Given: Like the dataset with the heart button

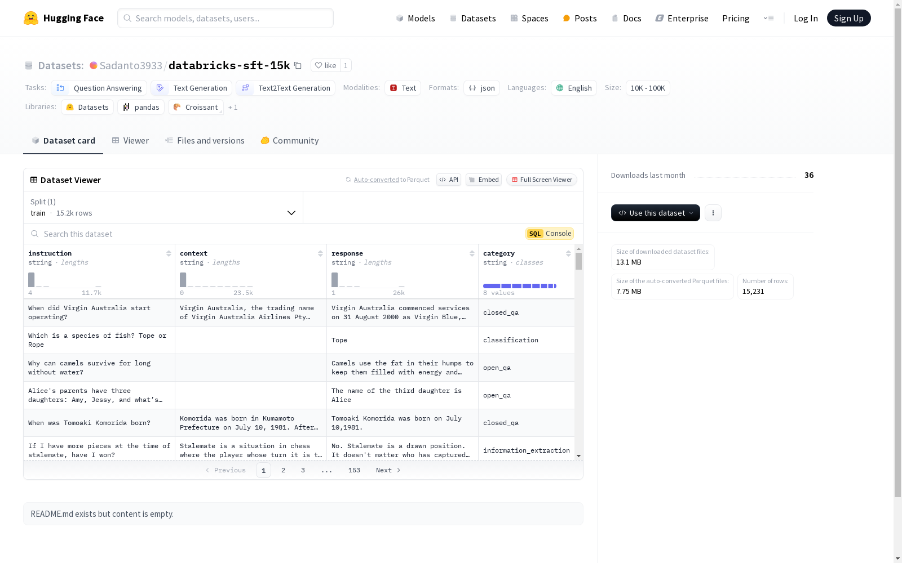Looking at the screenshot, I should pos(326,65).
